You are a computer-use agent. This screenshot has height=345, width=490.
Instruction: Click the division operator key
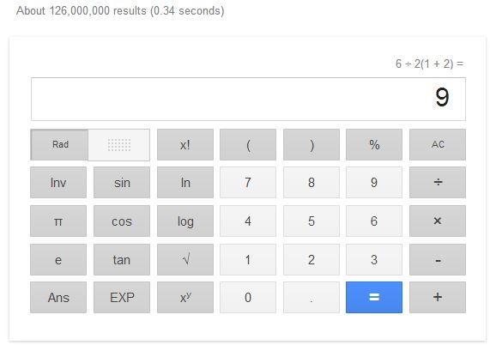point(438,182)
